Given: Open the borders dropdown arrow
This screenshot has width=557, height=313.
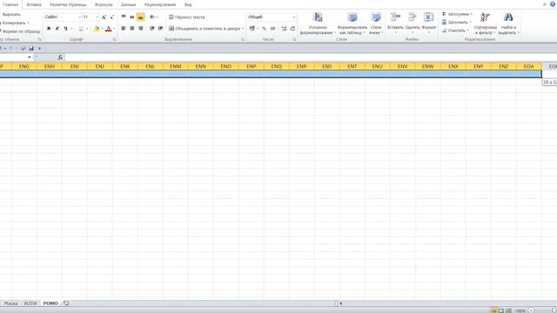Looking at the screenshot, I should (x=87, y=29).
